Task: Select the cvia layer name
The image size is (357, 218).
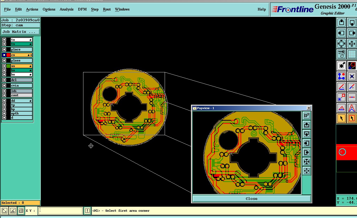Action: click(22, 85)
